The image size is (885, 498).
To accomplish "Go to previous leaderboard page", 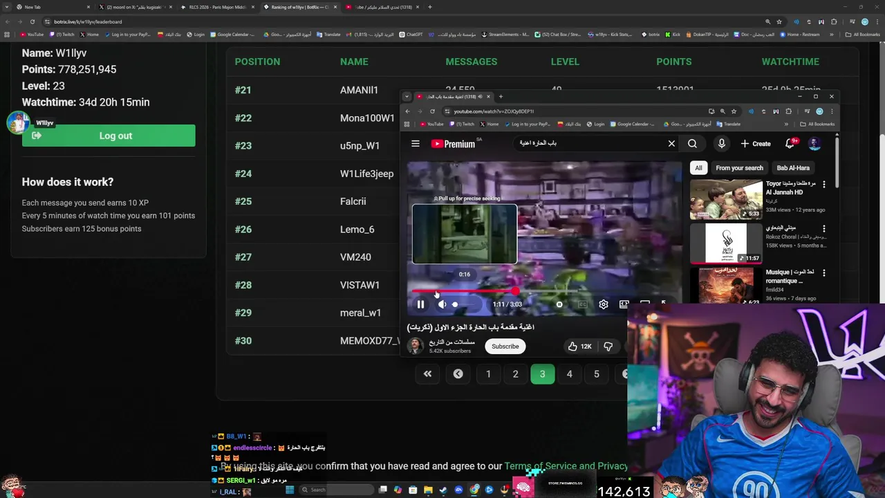I will point(458,374).
